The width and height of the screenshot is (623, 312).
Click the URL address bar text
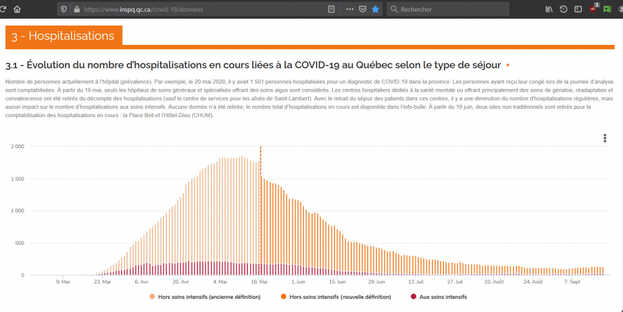143,9
